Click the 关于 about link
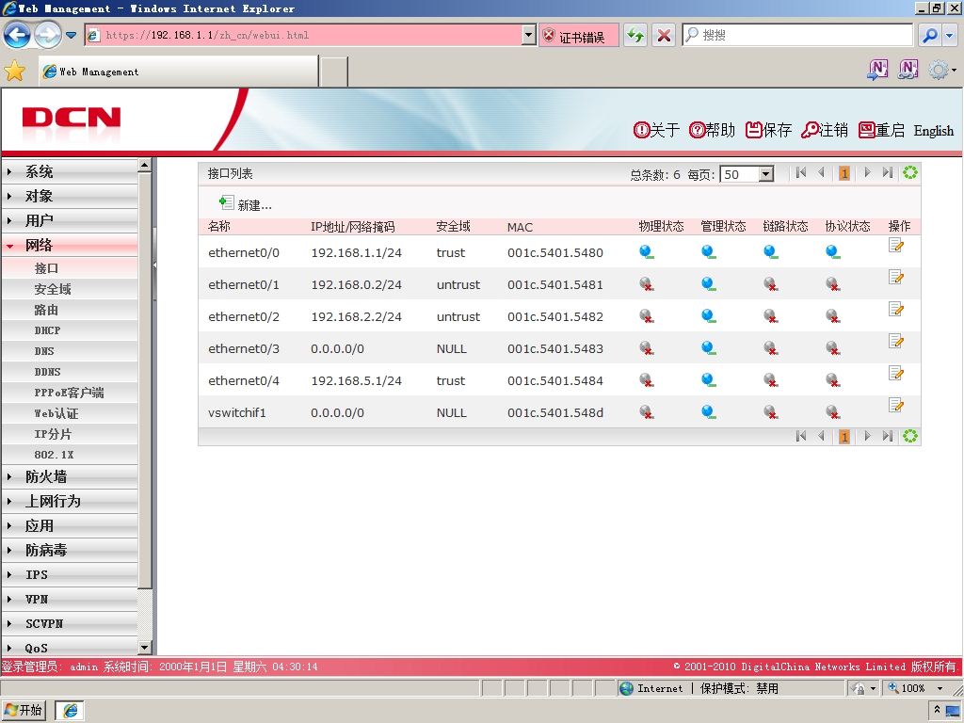This screenshot has height=723, width=964. [x=656, y=130]
